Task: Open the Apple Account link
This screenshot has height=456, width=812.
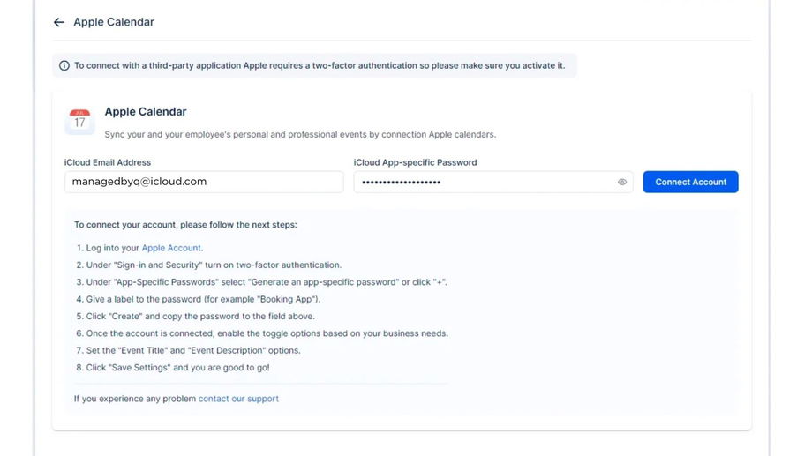Action: point(171,248)
